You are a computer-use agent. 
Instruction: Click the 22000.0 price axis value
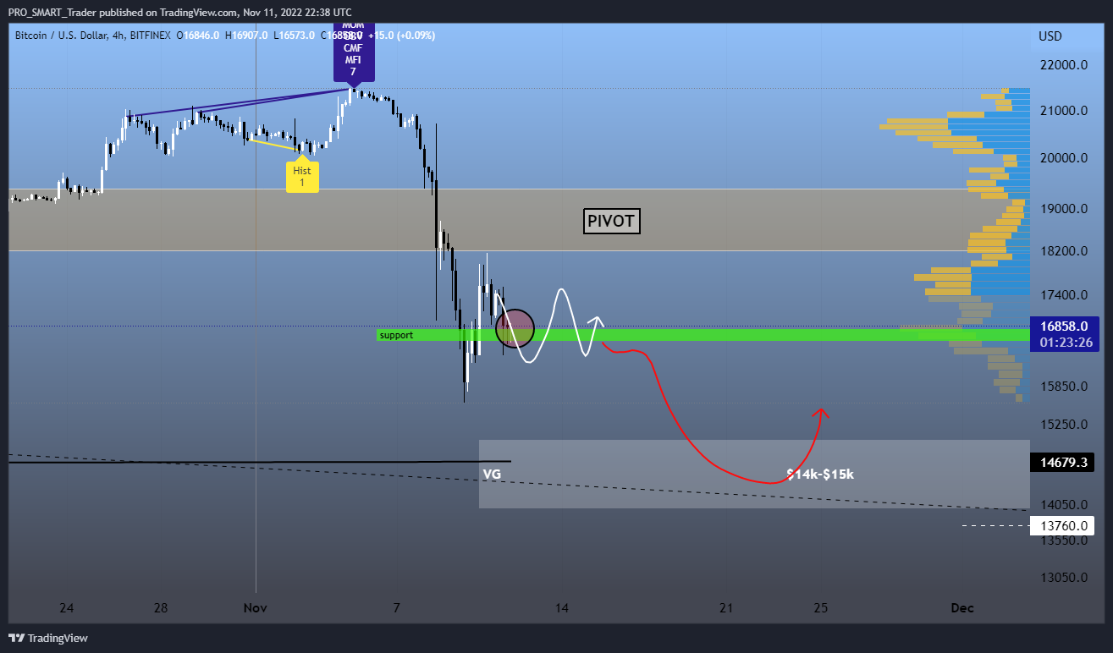[x=1063, y=65]
